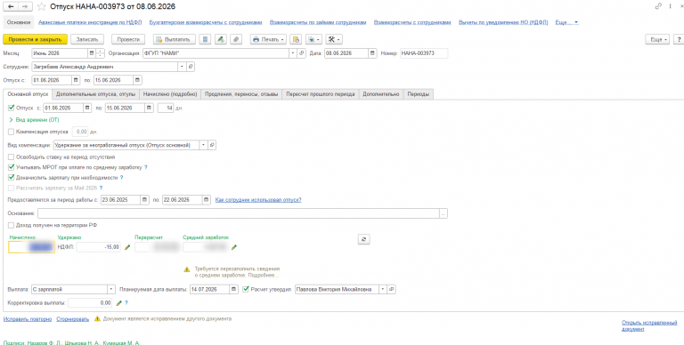Click the refresh recalculation button
The height and width of the screenshot is (345, 684).
tap(363, 238)
